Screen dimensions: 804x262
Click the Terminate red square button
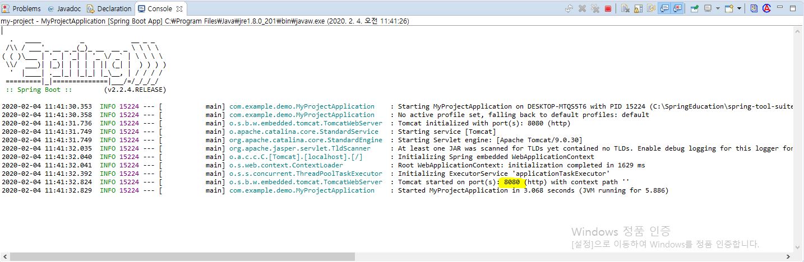click(608, 8)
